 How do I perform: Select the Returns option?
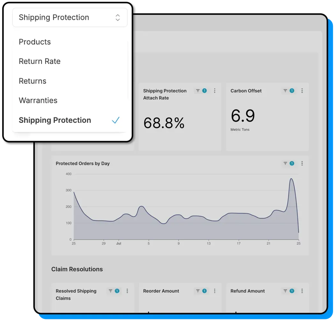(x=33, y=81)
